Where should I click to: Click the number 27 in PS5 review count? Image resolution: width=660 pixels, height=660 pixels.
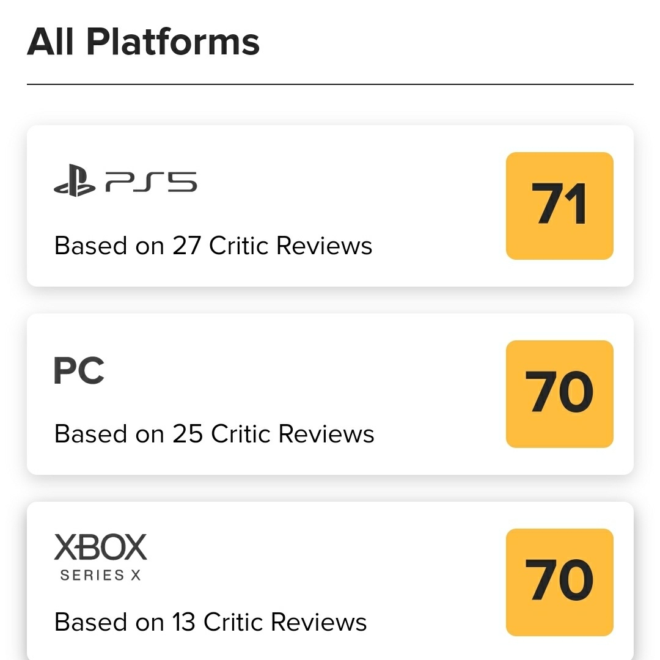point(187,246)
